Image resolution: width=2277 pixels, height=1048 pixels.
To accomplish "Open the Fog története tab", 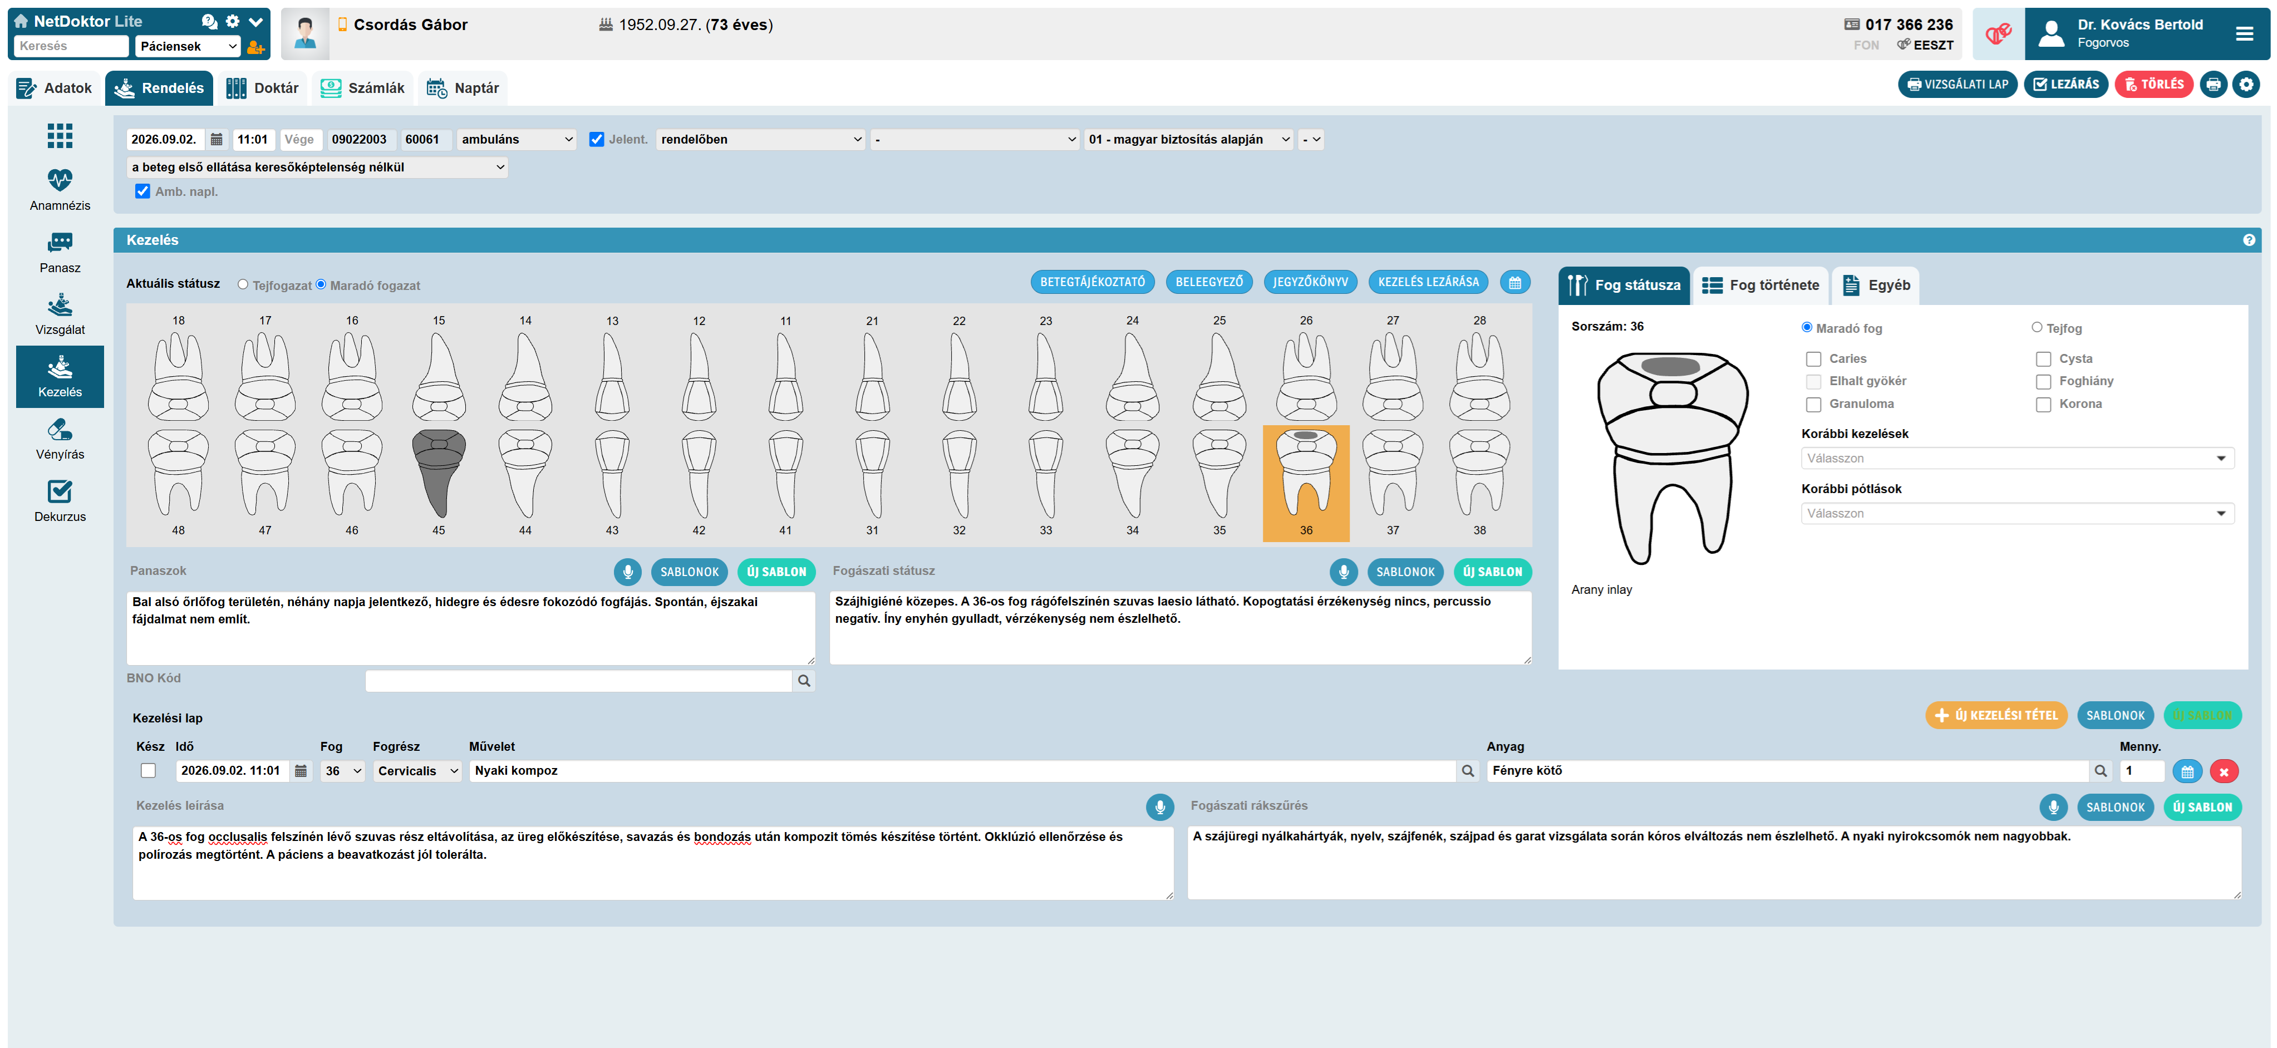I will click(x=1761, y=286).
